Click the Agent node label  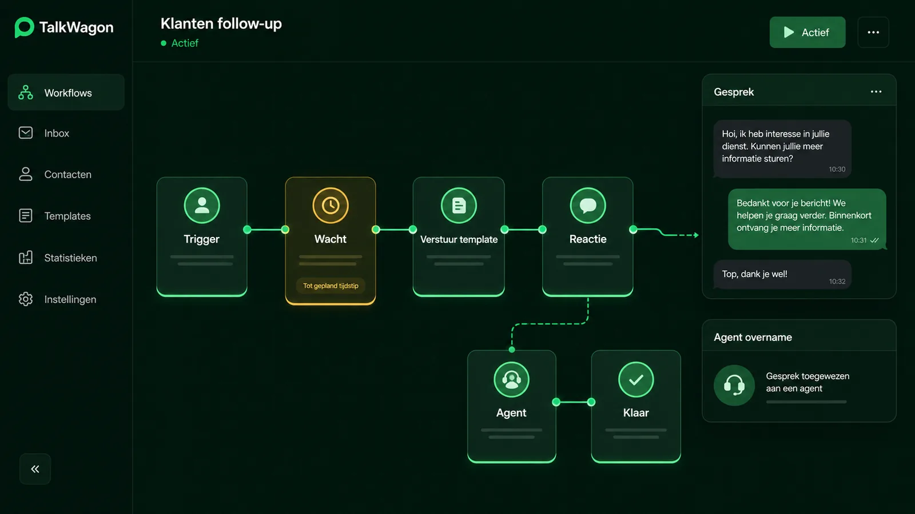511,413
